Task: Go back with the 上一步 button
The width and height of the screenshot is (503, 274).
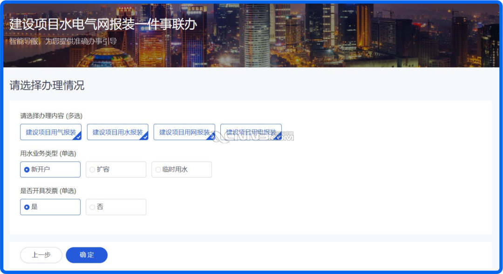Action: pos(41,255)
